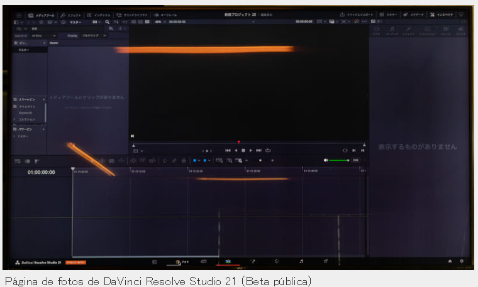Open the Display フルクリップ dropdown
The image size is (478, 287).
pos(94,36)
